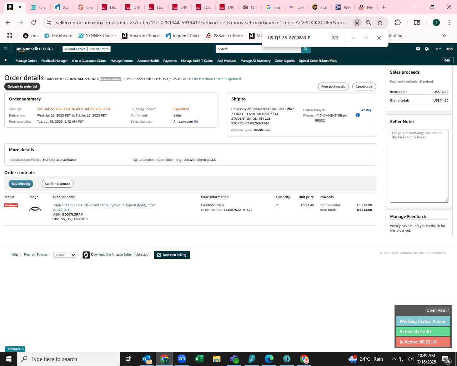Click Go back to order list button
The width and height of the screenshot is (457, 366).
click(x=22, y=86)
